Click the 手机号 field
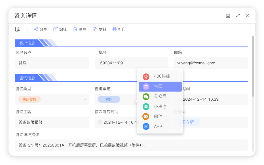The width and height of the screenshot is (264, 165). tap(132, 63)
